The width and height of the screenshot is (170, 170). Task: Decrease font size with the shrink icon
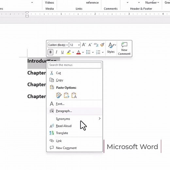click(x=90, y=45)
